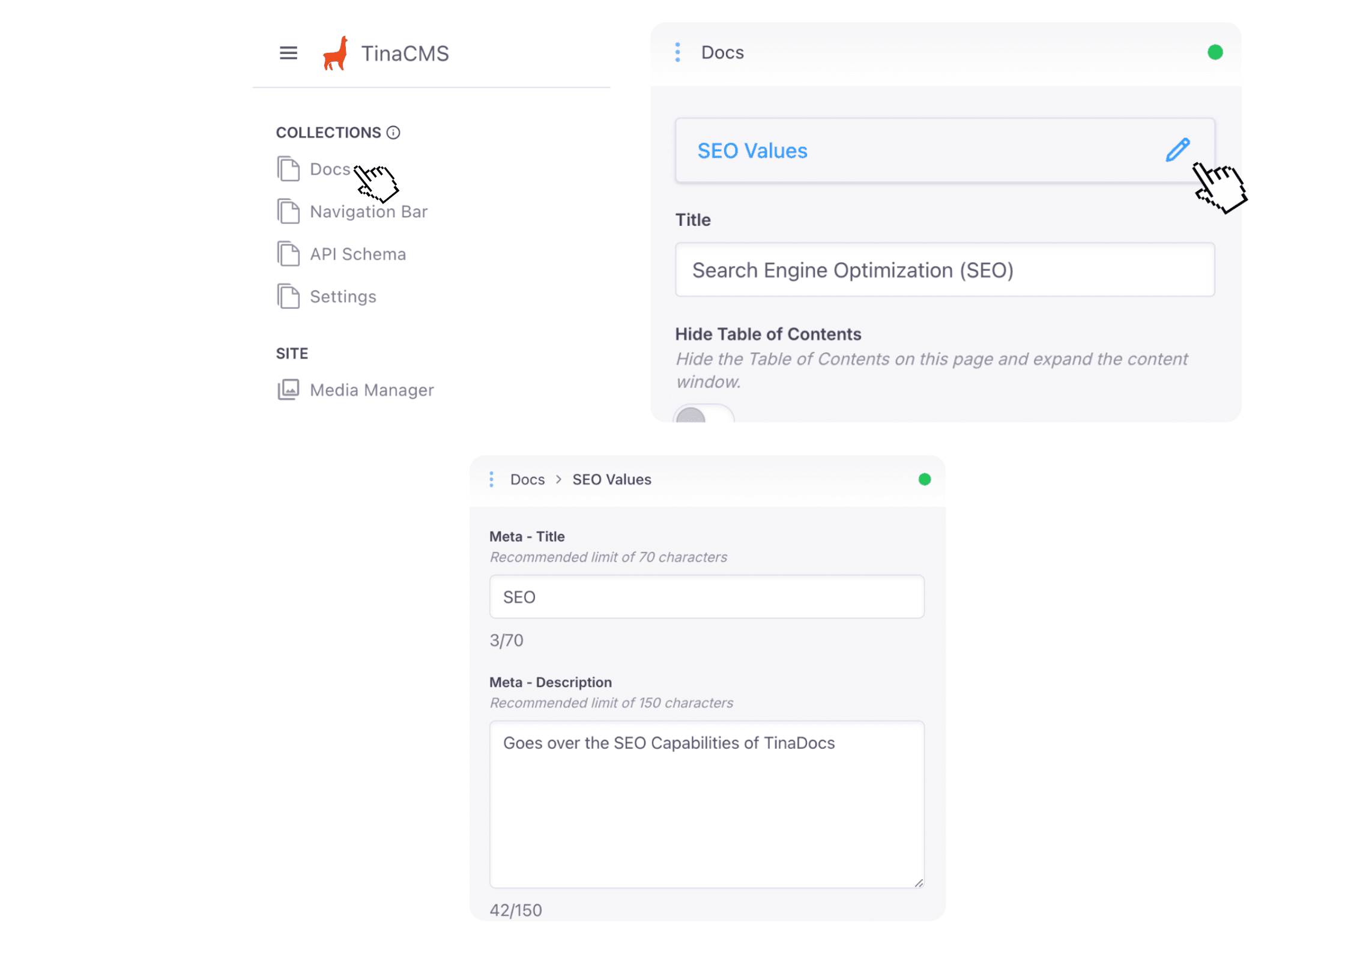Screen dimensions: 1348x953
Task: Select the Navigation Bar collection icon
Action: click(x=288, y=211)
